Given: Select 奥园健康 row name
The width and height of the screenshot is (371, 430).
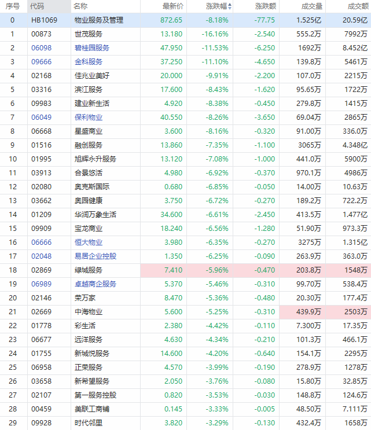Looking at the screenshot, I should click(89, 200).
